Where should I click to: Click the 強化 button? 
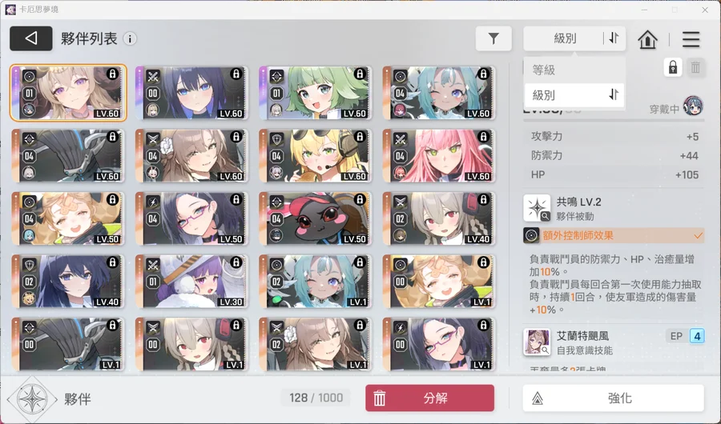coord(614,398)
